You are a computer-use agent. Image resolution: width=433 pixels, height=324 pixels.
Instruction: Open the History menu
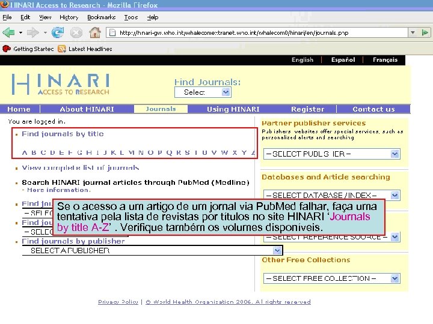coord(69,17)
